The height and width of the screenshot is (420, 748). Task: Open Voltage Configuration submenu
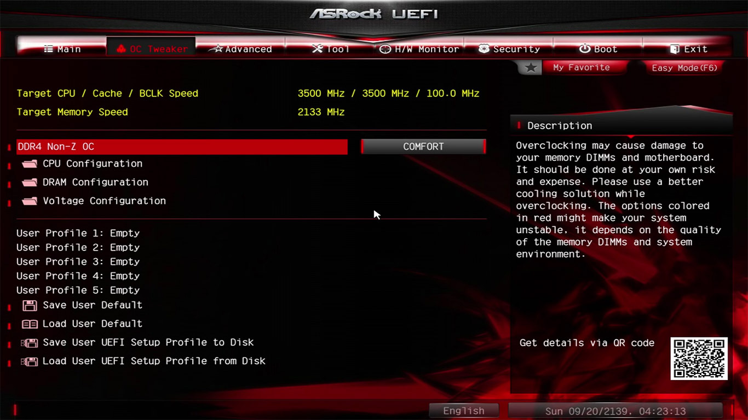tap(104, 201)
